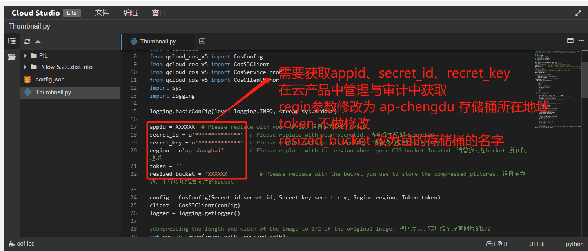The image size is (588, 251).
Task: Click line number 28 in the gutter
Action: pos(134,229)
